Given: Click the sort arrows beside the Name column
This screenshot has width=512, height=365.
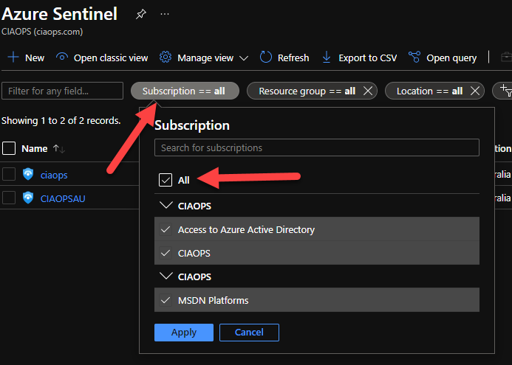Looking at the screenshot, I should [x=59, y=148].
